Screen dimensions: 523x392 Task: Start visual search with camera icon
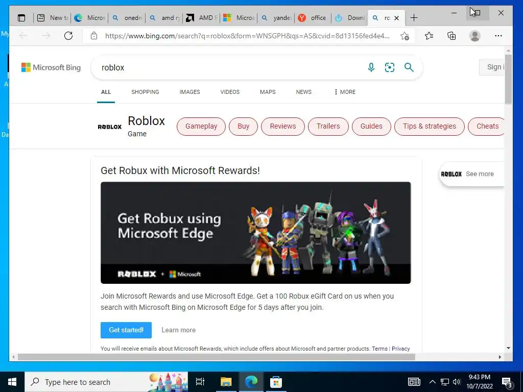[x=390, y=67]
